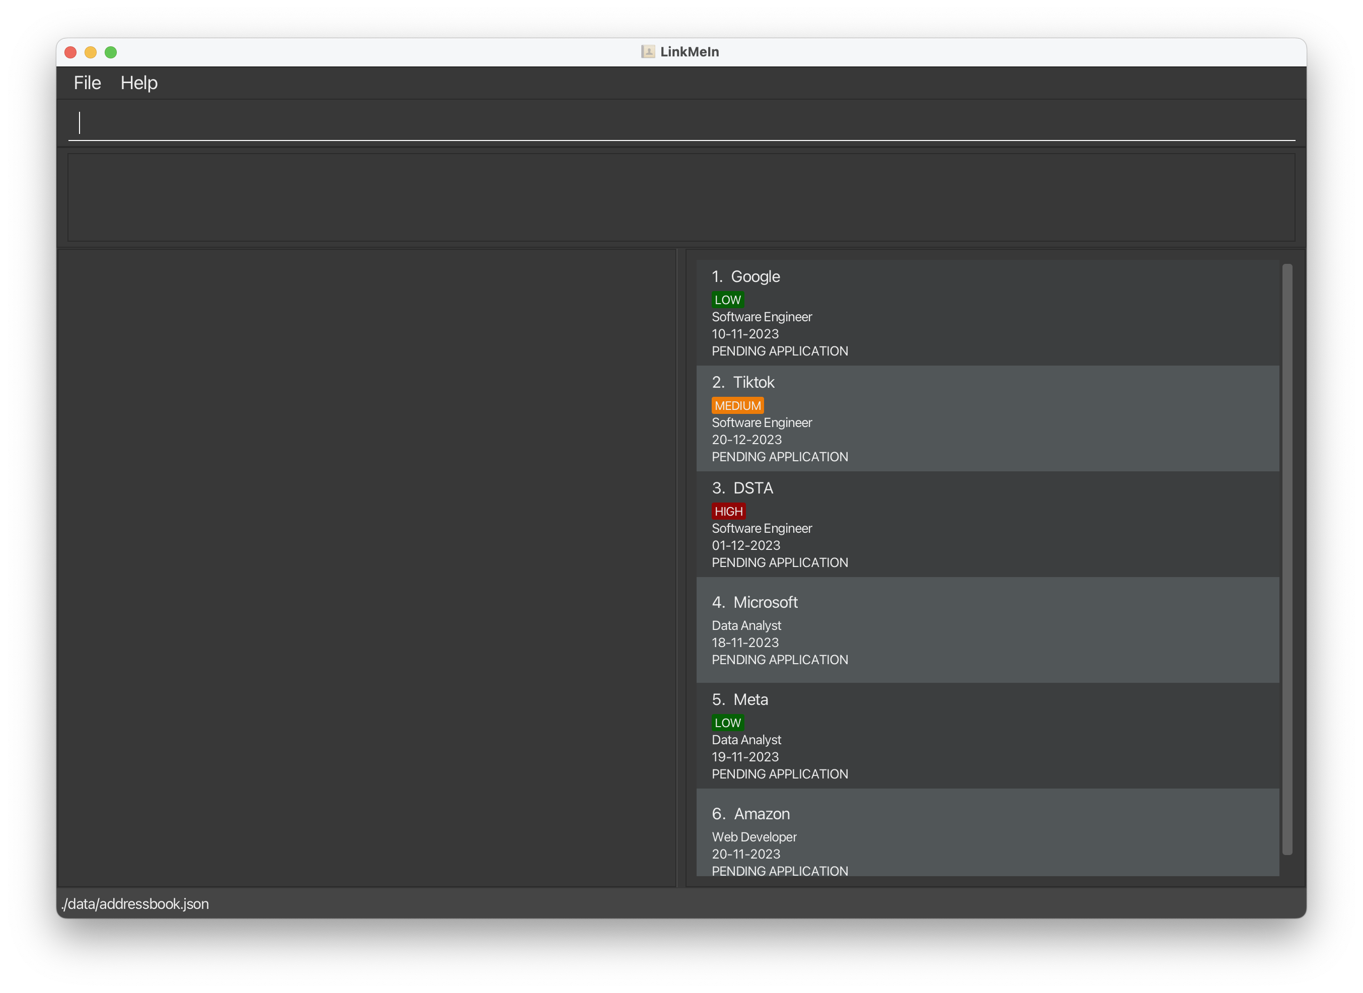Viewport: 1363px width, 993px height.
Task: Maximize the LinkMeIn window
Action: pos(111,52)
